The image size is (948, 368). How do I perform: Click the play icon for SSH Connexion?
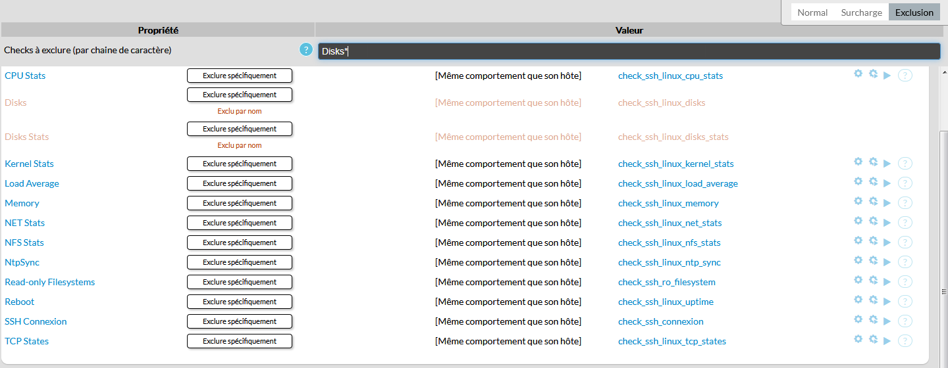887,321
